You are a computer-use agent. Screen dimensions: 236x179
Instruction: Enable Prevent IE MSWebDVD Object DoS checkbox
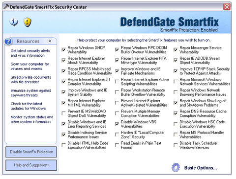pyautogui.click(x=63, y=113)
